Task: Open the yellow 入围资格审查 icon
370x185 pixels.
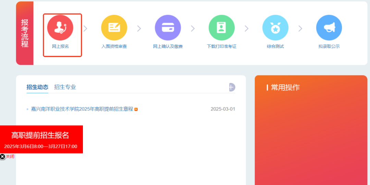Action: coord(114,28)
